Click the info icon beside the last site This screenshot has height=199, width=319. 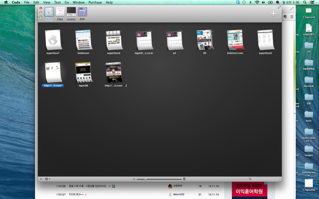tap(126, 86)
